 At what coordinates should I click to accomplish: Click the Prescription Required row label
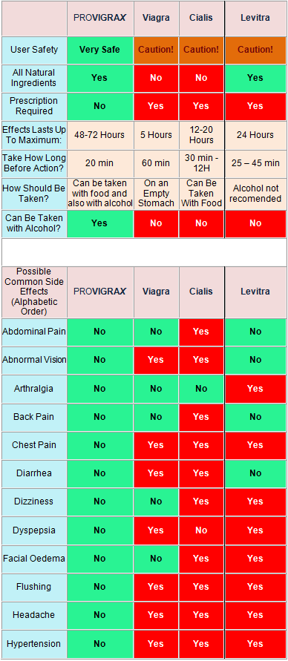coord(33,106)
